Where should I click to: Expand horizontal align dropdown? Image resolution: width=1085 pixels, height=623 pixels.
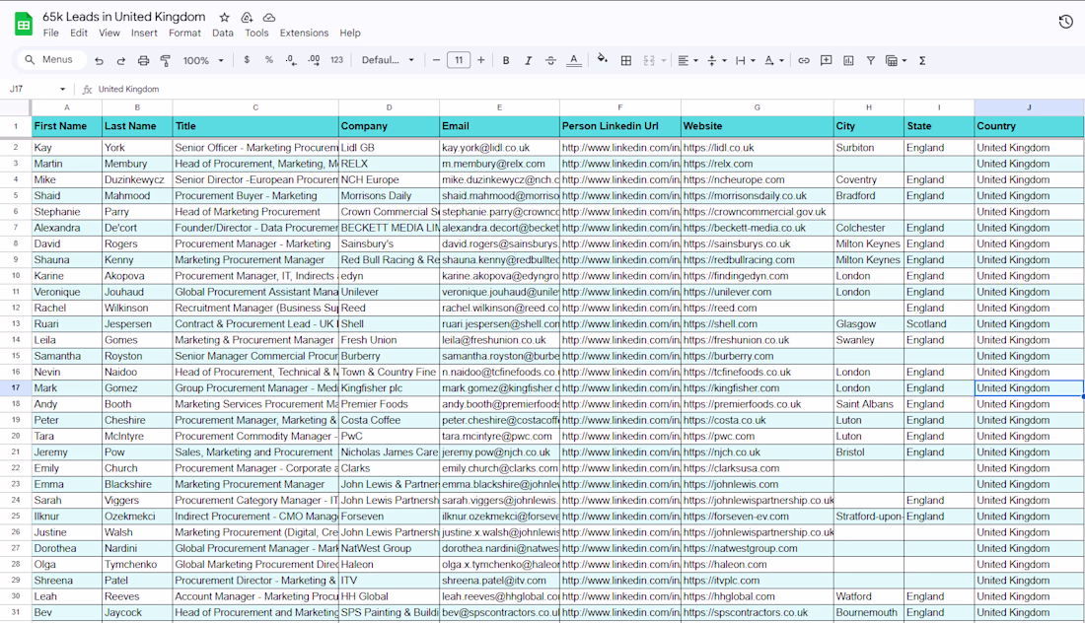tap(695, 61)
